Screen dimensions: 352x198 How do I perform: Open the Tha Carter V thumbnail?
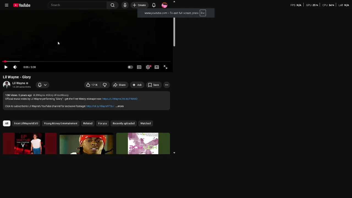point(30,144)
